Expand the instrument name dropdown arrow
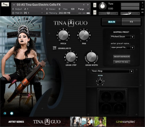Screen dimensions: 145x127 pos(14,5)
